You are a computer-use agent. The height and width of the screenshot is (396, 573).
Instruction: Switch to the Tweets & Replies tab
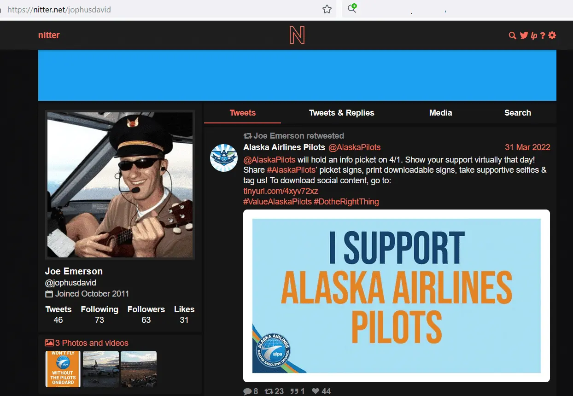coord(342,113)
